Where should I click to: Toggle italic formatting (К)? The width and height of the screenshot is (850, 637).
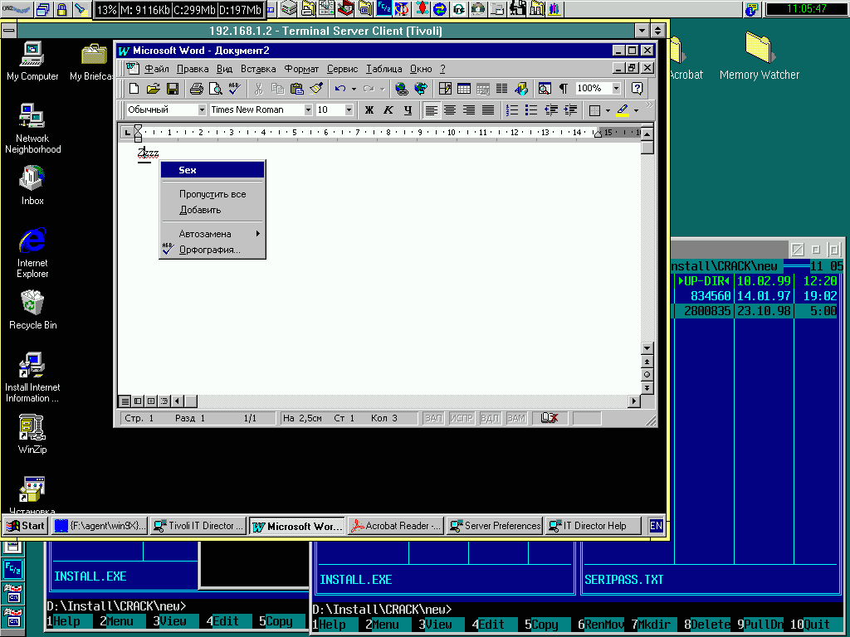coord(388,110)
